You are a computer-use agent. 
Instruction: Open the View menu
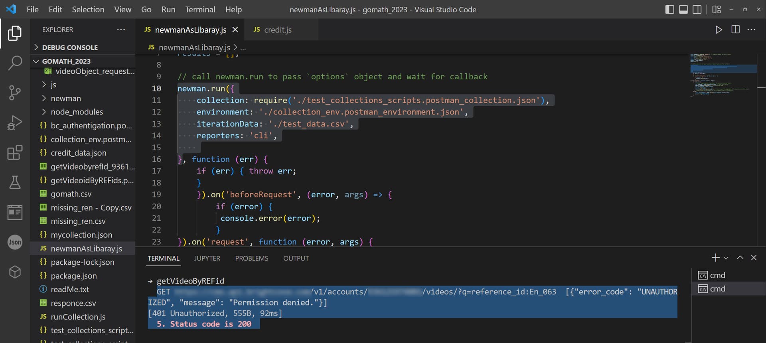pos(123,9)
